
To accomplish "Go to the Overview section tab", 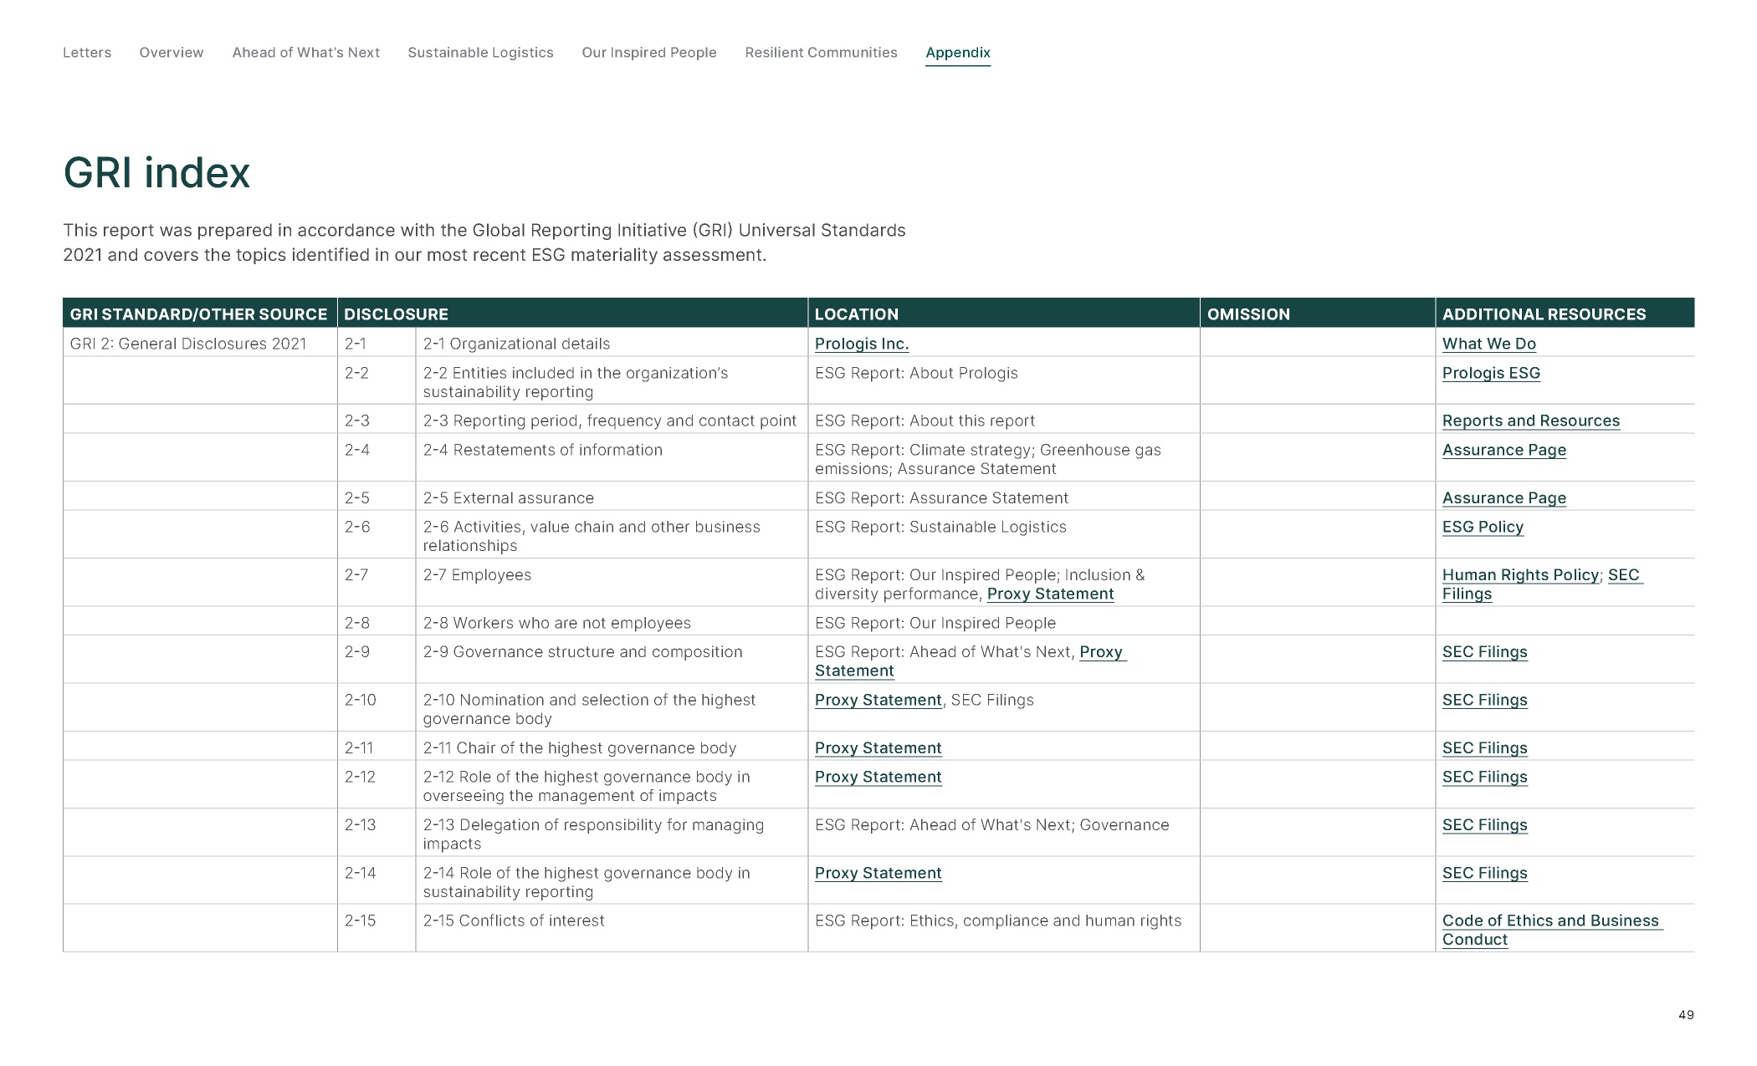I will (x=172, y=53).
